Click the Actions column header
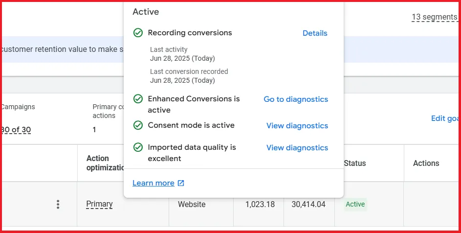The width and height of the screenshot is (461, 233). pyautogui.click(x=426, y=163)
